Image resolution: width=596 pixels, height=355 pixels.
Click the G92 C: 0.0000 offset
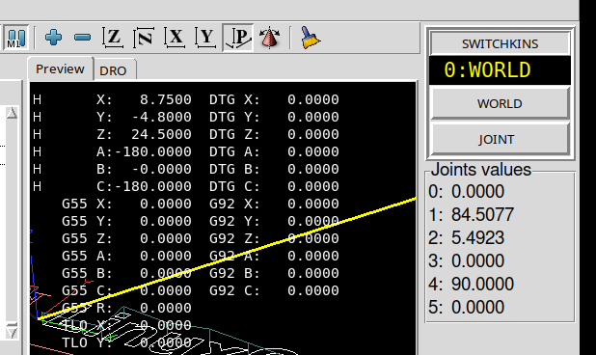(274, 290)
